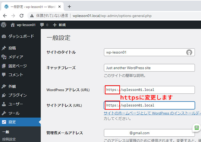Click the wp-lesson01 site name link
The height and width of the screenshot is (142, 201).
26,25
